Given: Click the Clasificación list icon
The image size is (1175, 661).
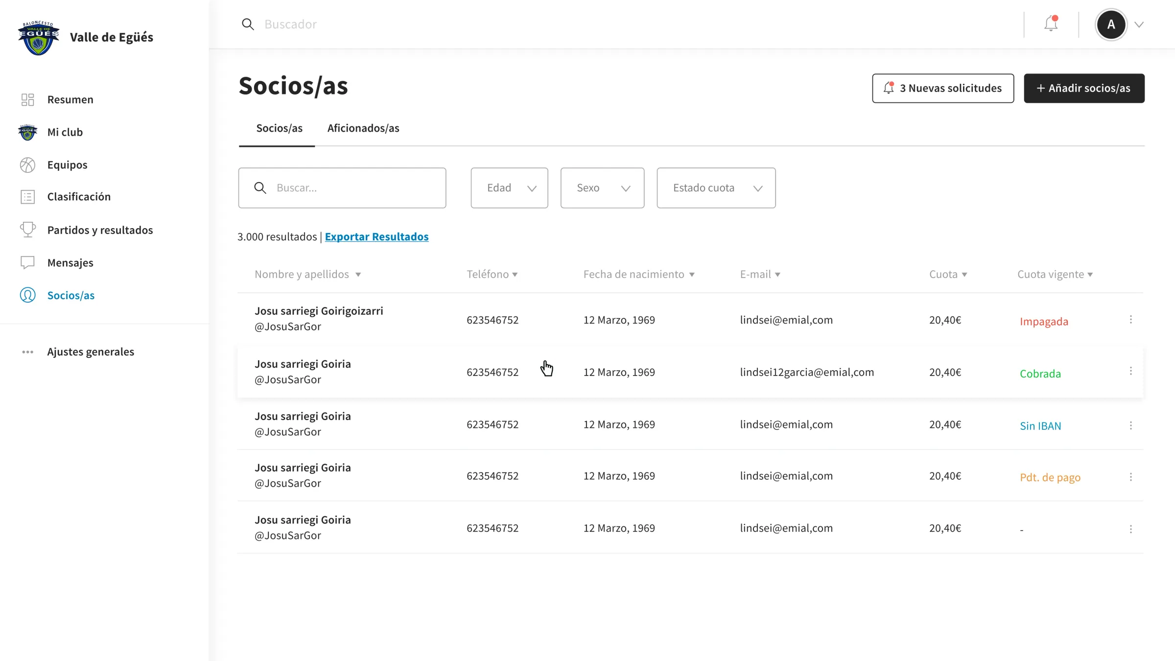Looking at the screenshot, I should point(27,197).
